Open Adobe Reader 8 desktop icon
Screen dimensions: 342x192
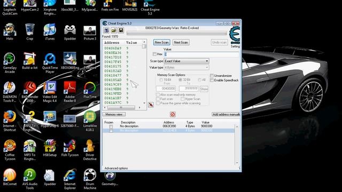click(70, 92)
